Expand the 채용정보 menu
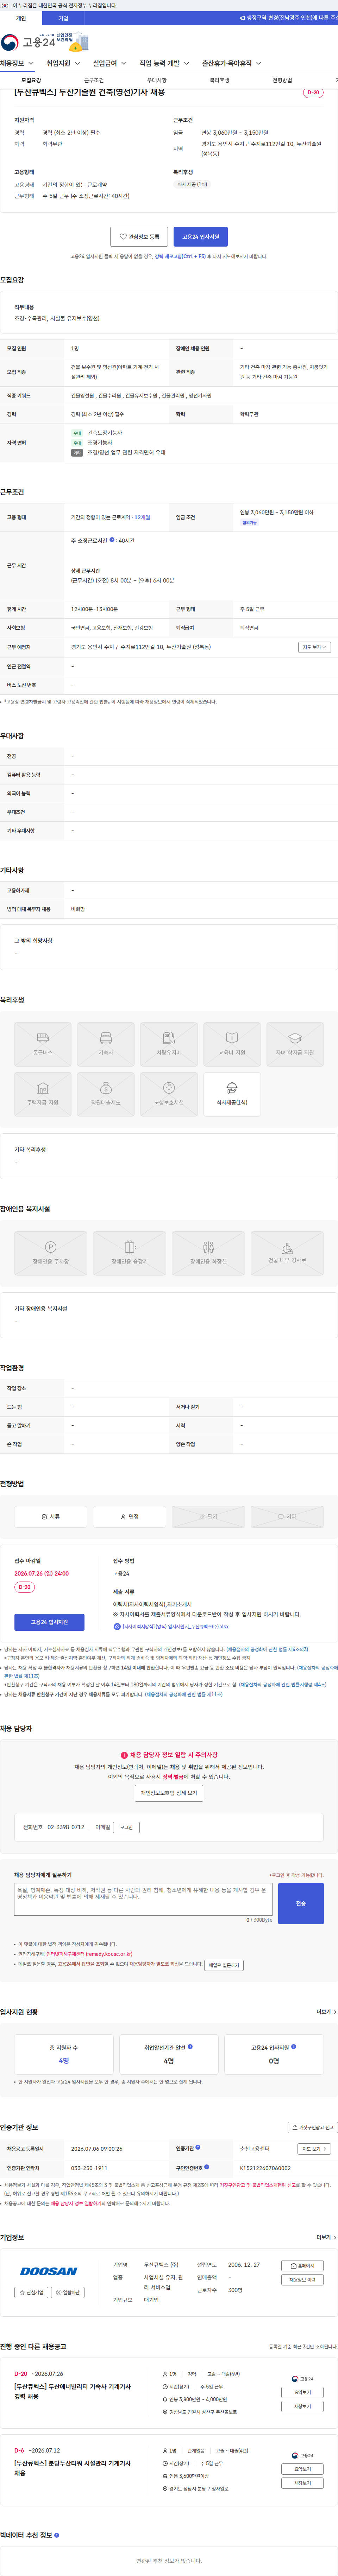 (17, 63)
